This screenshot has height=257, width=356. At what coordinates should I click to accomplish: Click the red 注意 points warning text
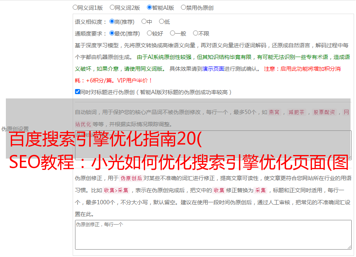click(208, 75)
